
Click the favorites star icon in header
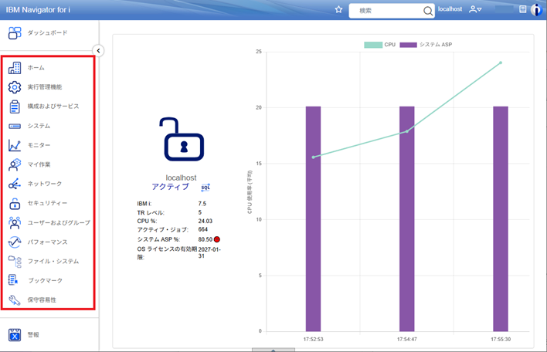coord(338,9)
